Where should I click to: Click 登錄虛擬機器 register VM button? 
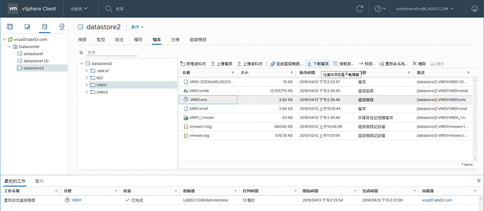tap(287, 64)
